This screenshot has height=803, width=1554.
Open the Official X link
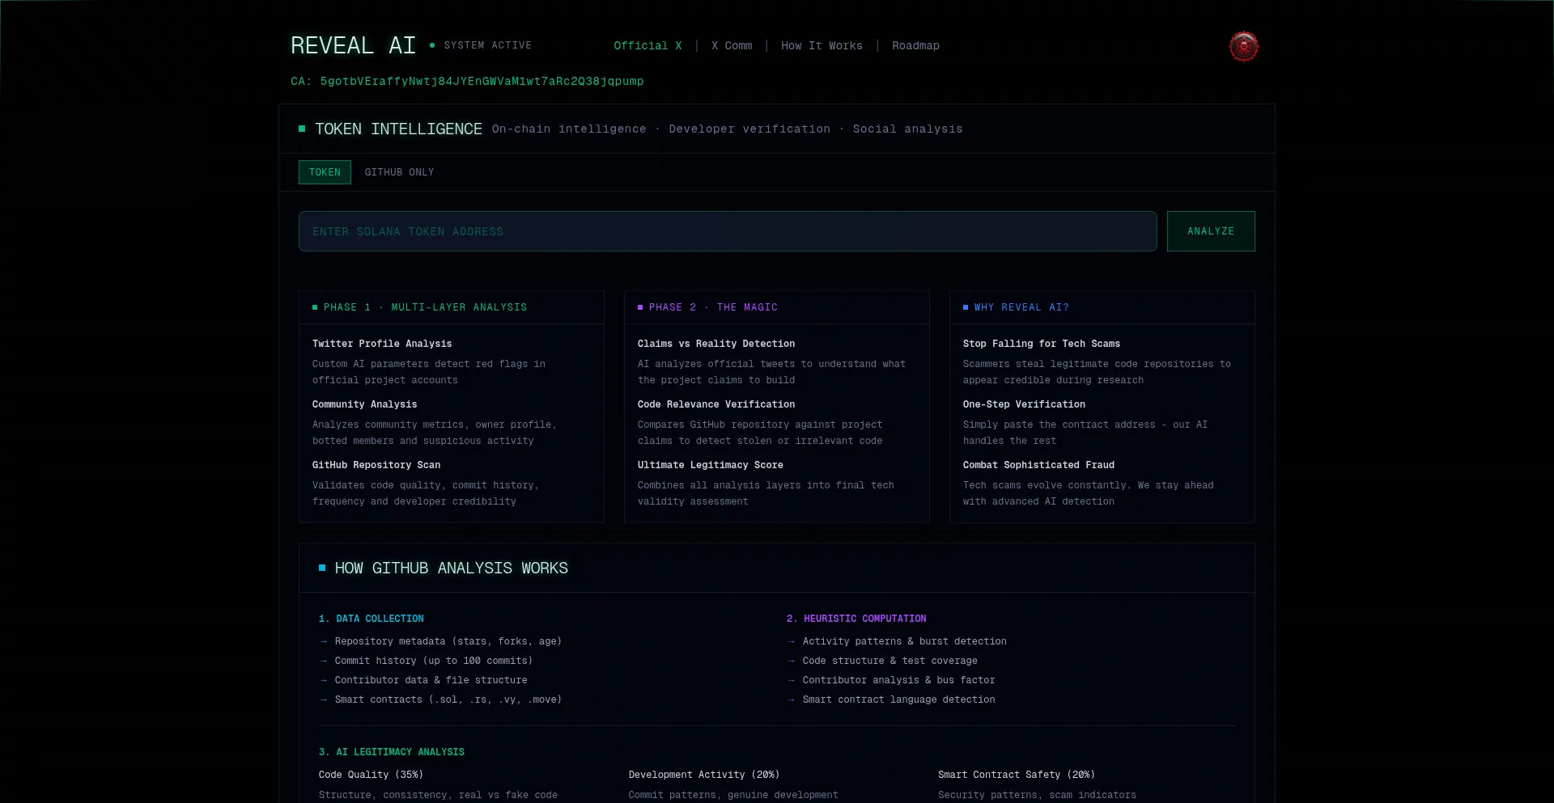647,46
